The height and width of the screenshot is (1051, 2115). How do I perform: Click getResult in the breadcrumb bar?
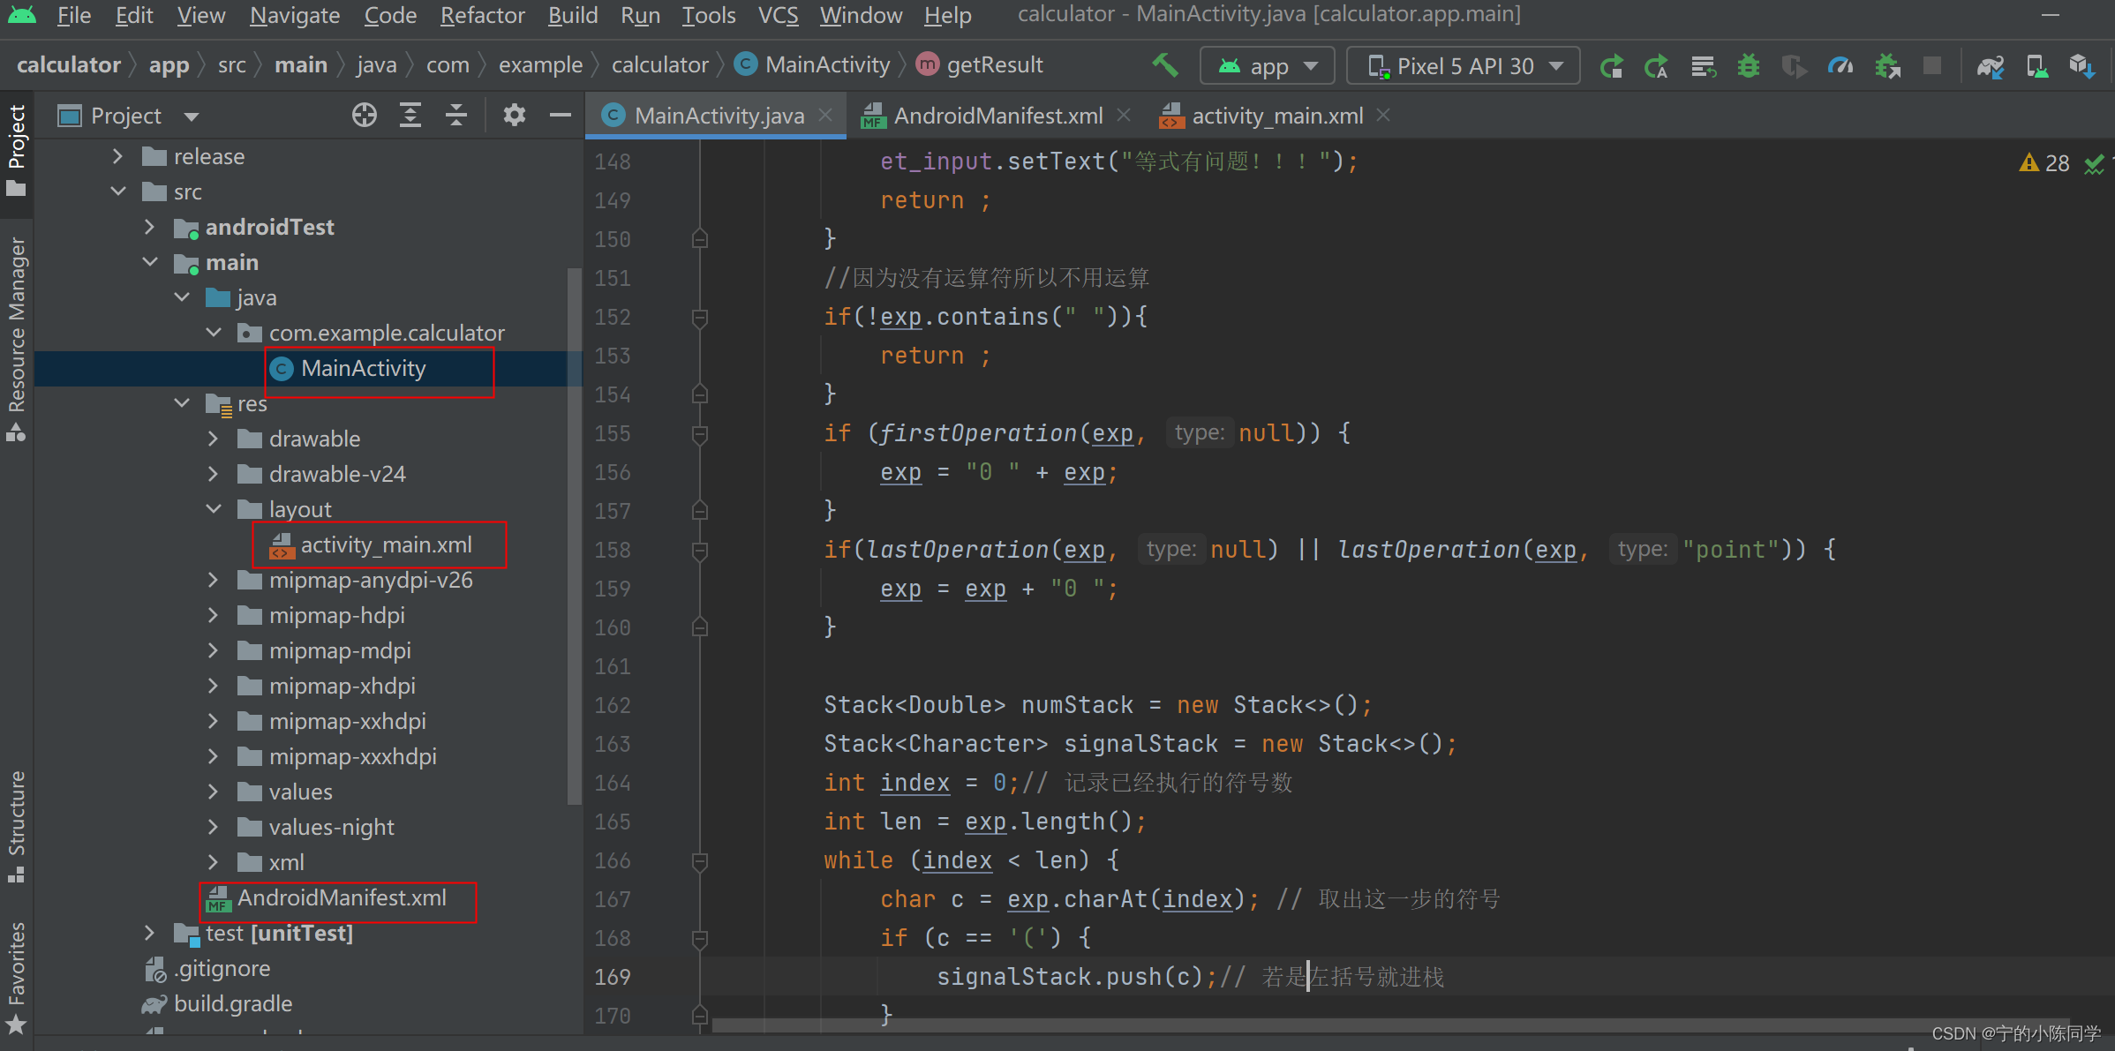994,64
